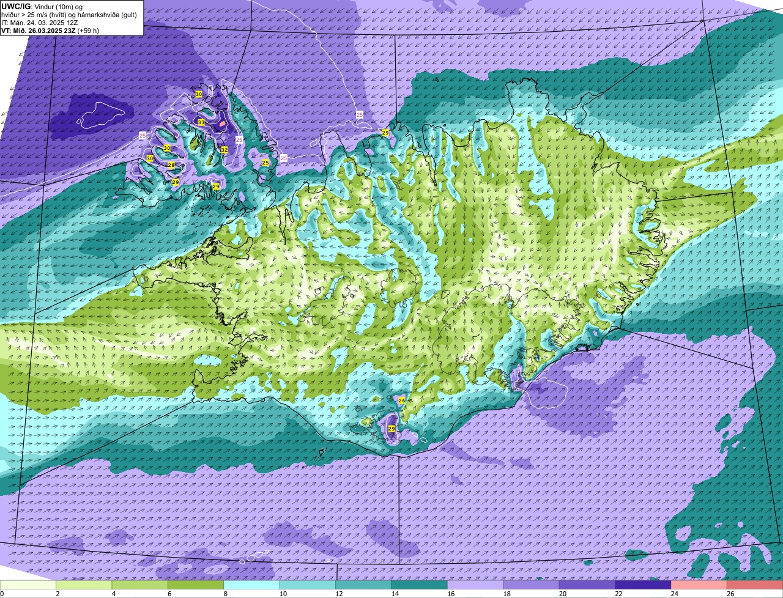Click the 0–2 m/s palest legend swatch
783x598 pixels.
point(28,585)
